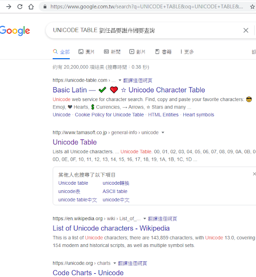Switch to the 新聞 news tab
This screenshot has width=256, height=277.
tap(112, 52)
